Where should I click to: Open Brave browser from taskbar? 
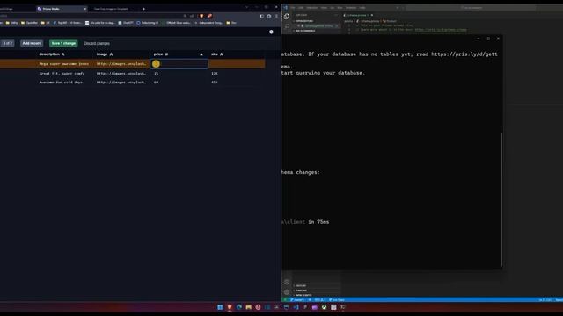(x=230, y=307)
